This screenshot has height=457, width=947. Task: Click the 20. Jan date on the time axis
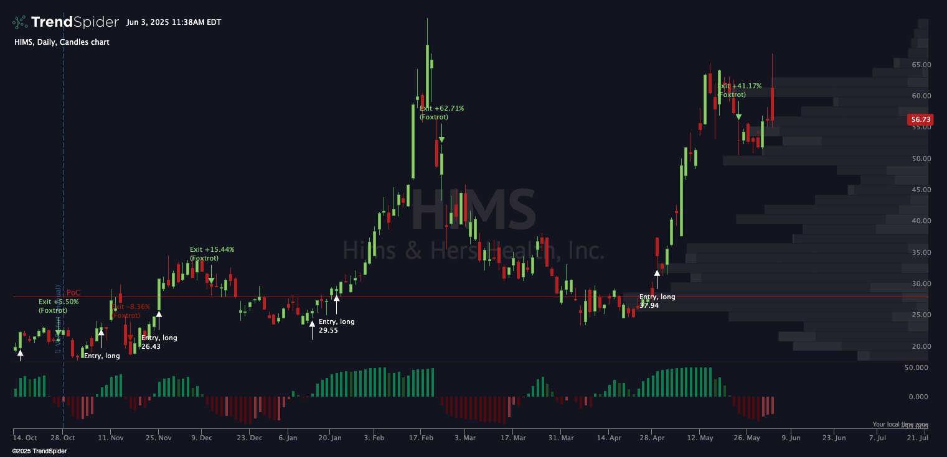click(330, 438)
